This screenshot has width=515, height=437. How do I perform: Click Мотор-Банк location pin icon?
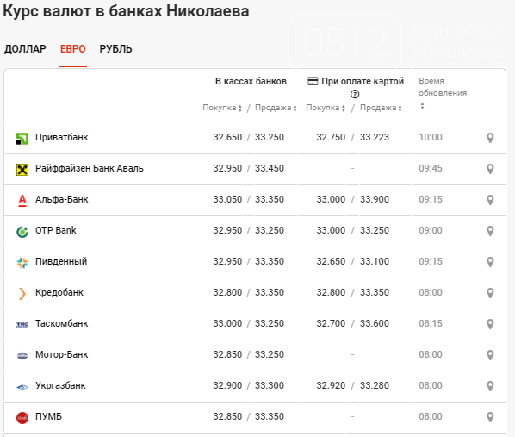pyautogui.click(x=490, y=355)
